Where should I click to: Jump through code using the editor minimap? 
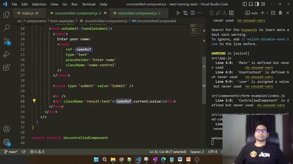[196, 30]
